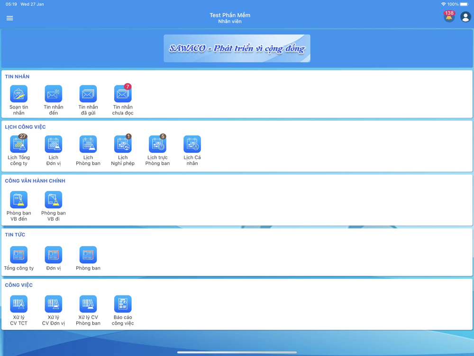474x356 pixels.
Task: Open Xử lý CV TCT
Action: coord(19,304)
